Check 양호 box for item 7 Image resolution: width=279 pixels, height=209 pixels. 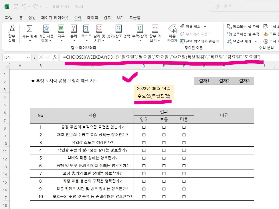pyautogui.click(x=144, y=174)
